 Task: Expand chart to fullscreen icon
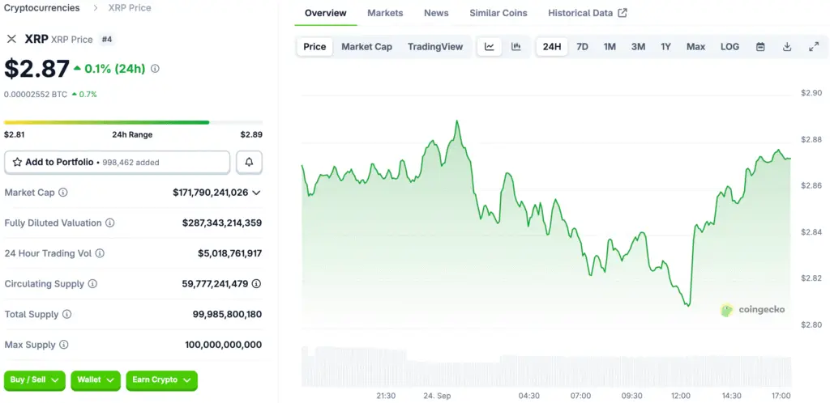coord(814,47)
